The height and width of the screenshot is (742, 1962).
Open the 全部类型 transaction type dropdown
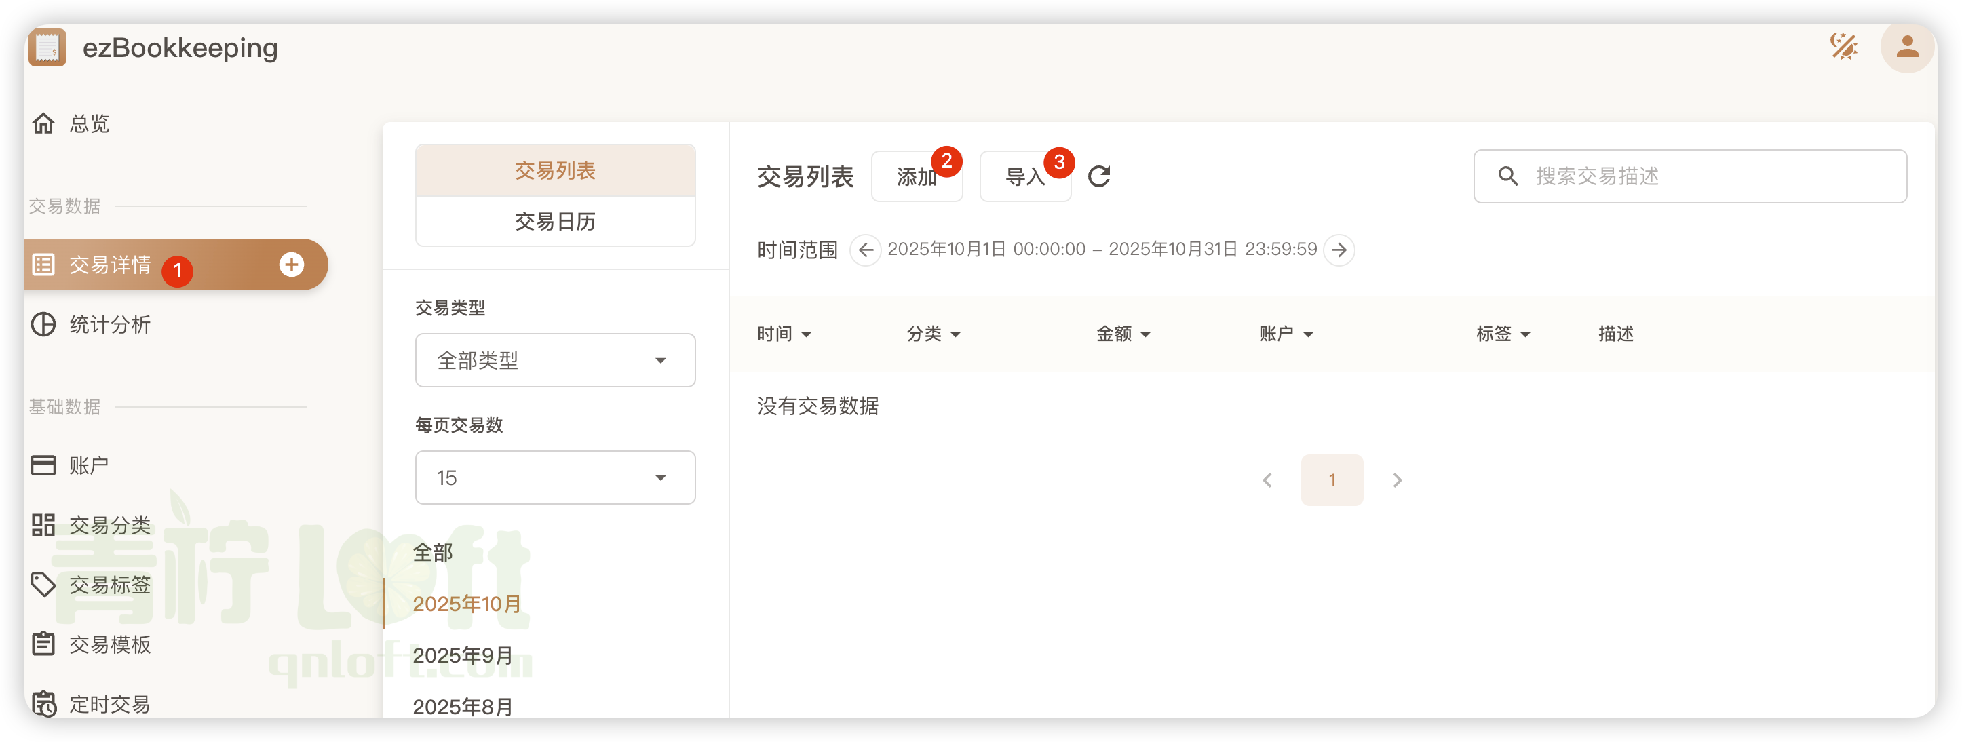tap(555, 359)
